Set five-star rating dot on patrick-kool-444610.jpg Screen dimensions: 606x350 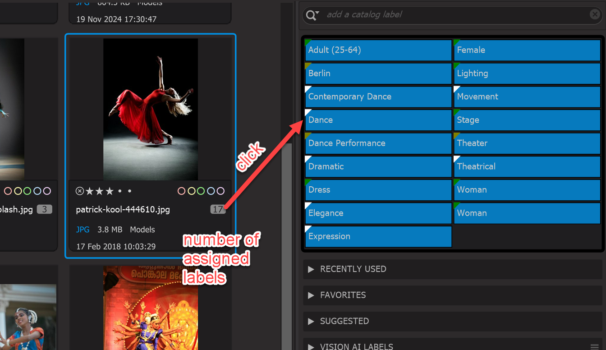click(x=129, y=191)
